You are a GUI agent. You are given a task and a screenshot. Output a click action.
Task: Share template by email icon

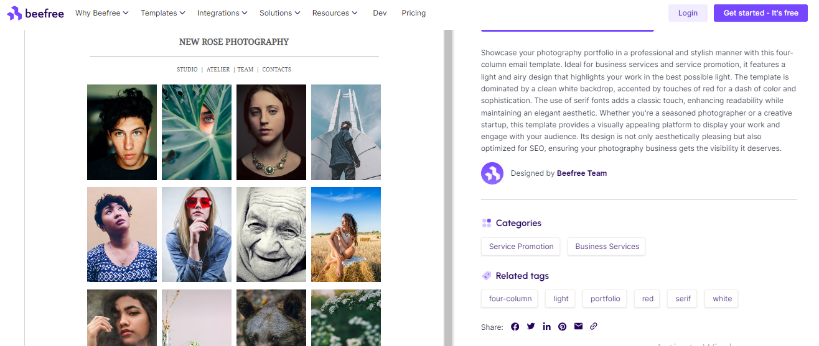click(578, 326)
